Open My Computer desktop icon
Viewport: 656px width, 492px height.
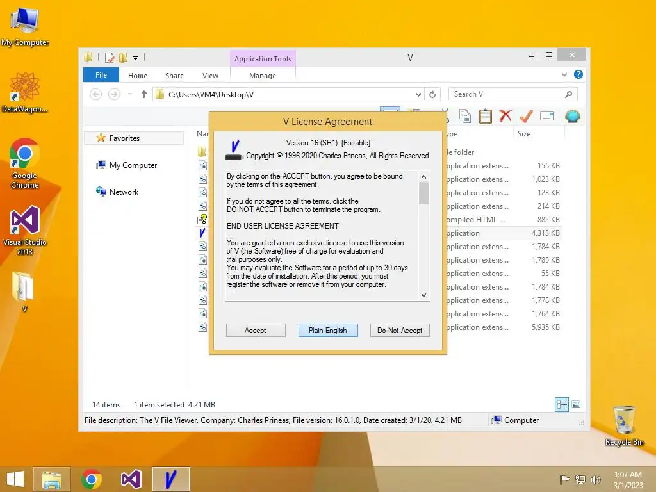pyautogui.click(x=25, y=27)
